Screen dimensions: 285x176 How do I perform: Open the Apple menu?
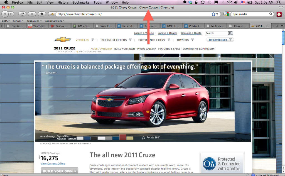[x=6, y=2]
